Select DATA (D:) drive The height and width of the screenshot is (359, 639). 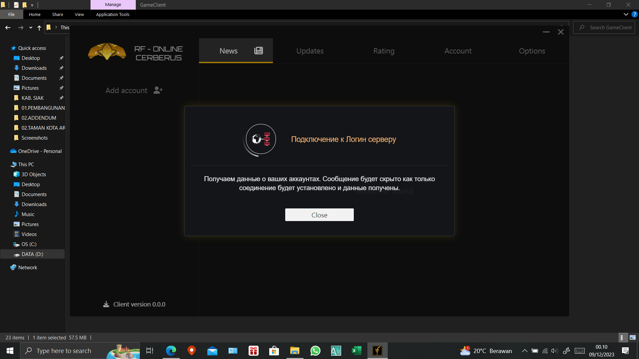32,254
